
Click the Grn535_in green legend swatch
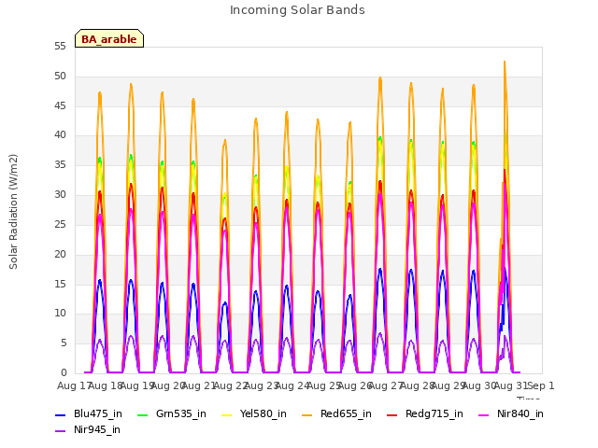click(x=142, y=414)
